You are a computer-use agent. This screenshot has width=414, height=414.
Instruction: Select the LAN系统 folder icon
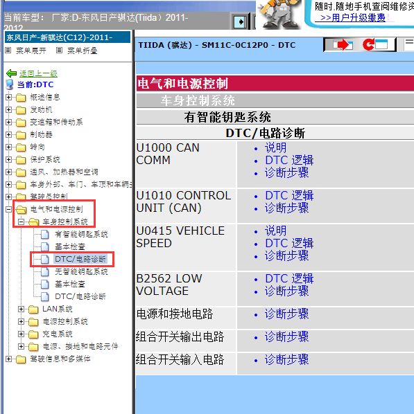pos(33,309)
